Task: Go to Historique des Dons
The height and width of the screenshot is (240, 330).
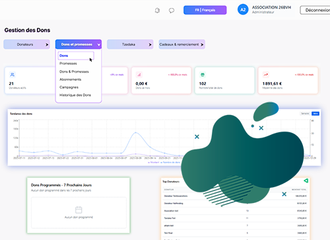Action: 75,95
